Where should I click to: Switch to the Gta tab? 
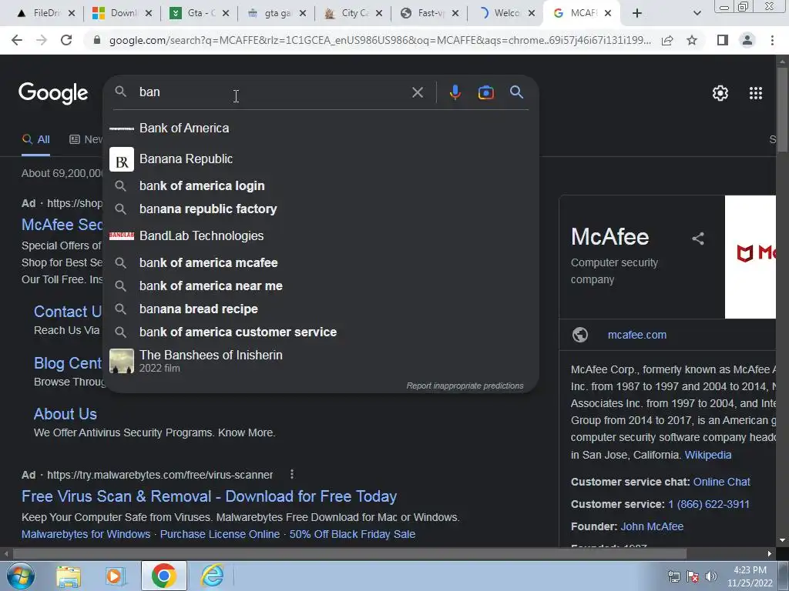200,13
